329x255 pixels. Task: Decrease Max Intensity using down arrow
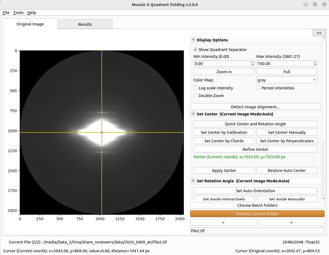(x=315, y=65)
